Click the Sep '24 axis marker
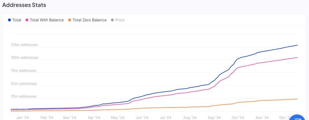Screen dimensions: 309x120 click(x=214, y=118)
